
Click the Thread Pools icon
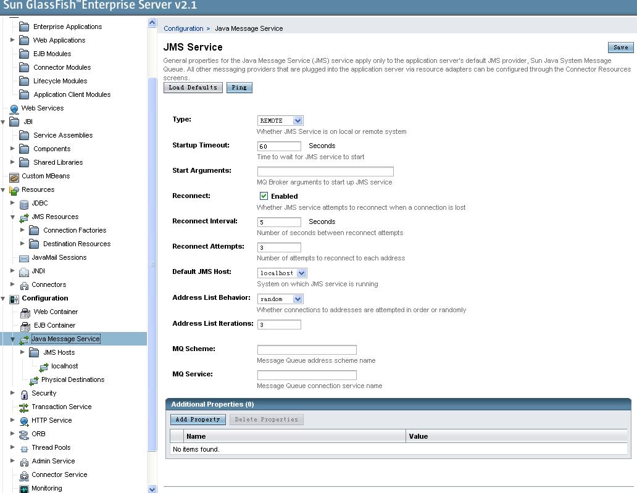tap(24, 449)
